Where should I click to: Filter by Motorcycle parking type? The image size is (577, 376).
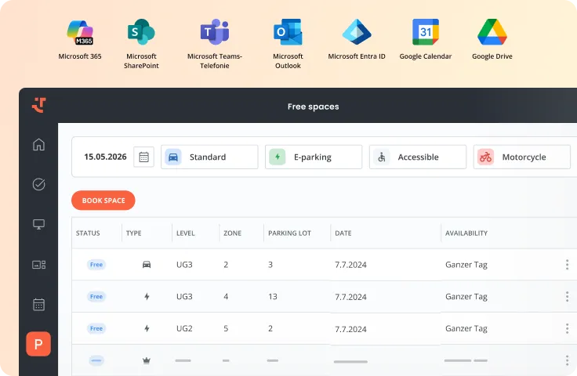(x=522, y=157)
